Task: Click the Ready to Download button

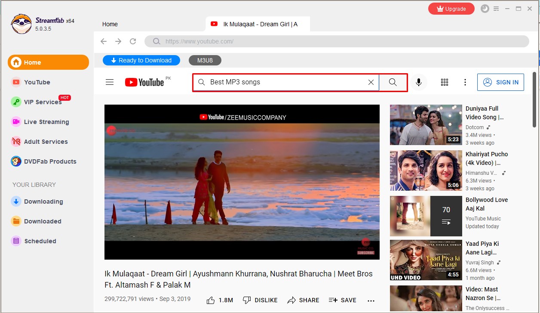Action: (141, 60)
